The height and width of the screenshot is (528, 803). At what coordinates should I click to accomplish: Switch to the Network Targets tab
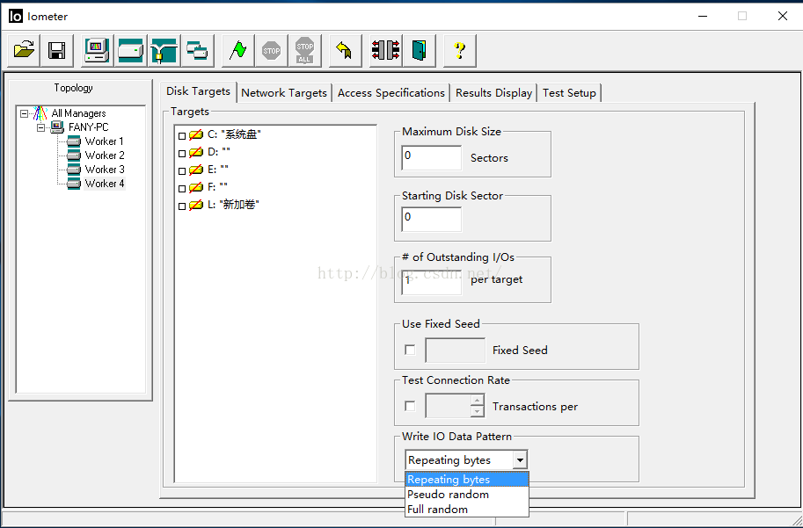click(x=284, y=93)
